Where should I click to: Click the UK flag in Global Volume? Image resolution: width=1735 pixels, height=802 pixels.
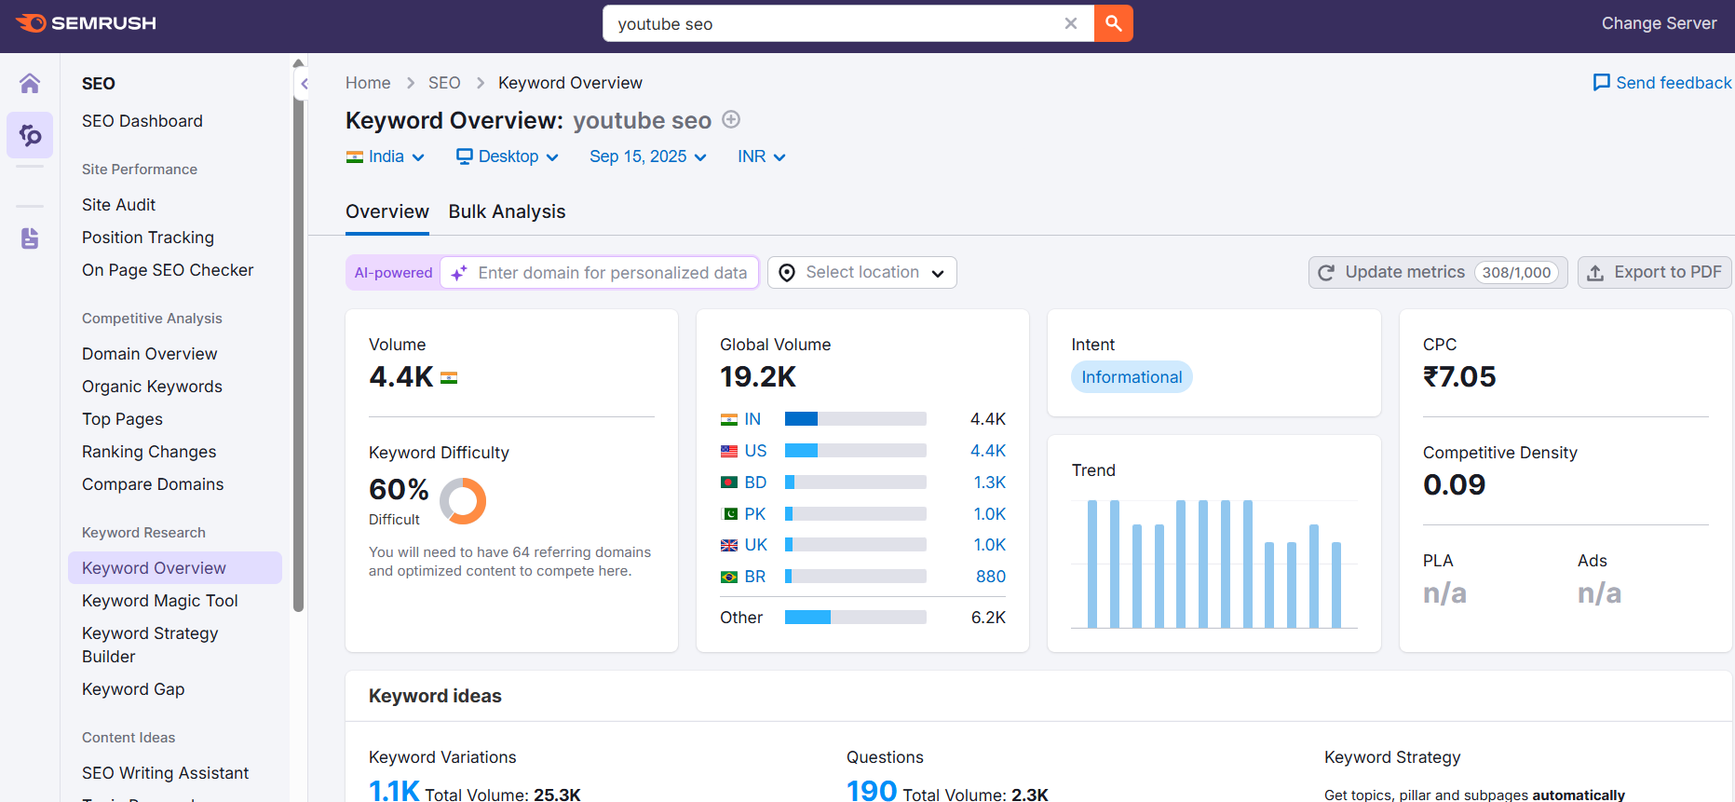click(729, 545)
